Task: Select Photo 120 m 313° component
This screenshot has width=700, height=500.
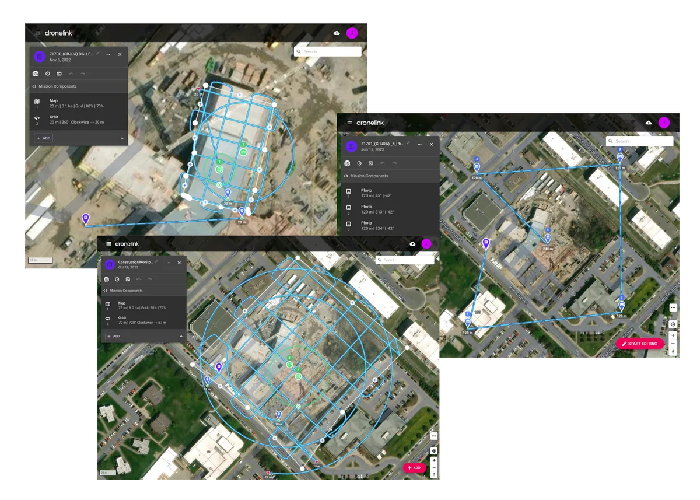Action: click(x=391, y=209)
